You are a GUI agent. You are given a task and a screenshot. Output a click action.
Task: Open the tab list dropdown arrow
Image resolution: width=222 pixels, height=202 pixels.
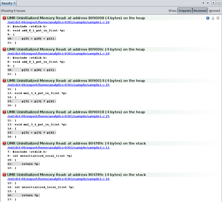214,3
